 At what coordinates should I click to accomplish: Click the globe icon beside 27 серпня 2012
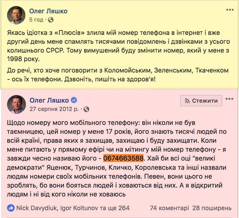click(86, 109)
